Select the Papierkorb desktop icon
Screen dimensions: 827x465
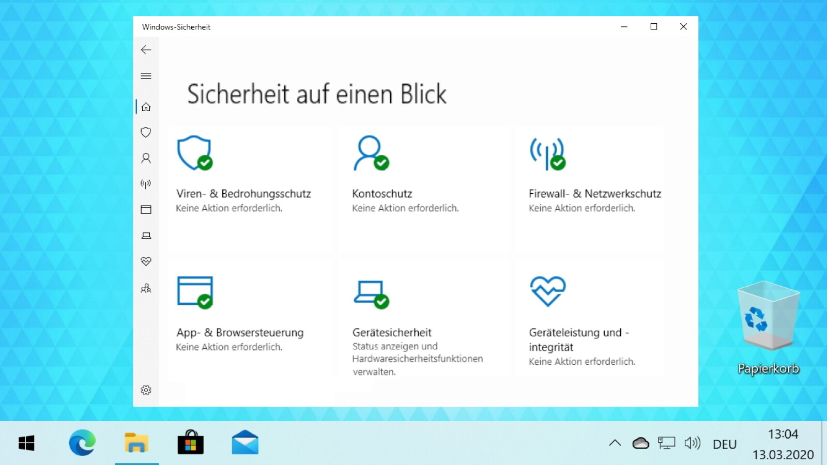[769, 329]
